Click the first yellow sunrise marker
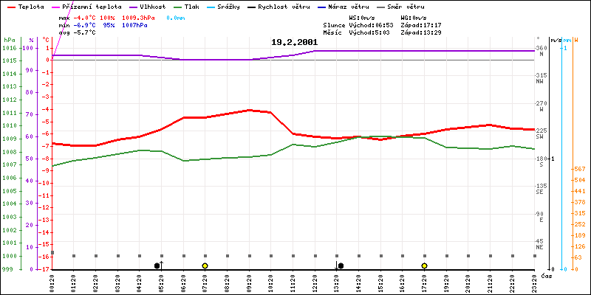The height and width of the screenshot is (295, 591). point(205,265)
